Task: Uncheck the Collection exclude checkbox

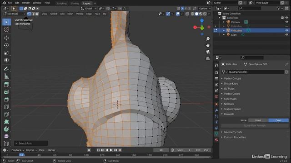Action: (x=282, y=18)
